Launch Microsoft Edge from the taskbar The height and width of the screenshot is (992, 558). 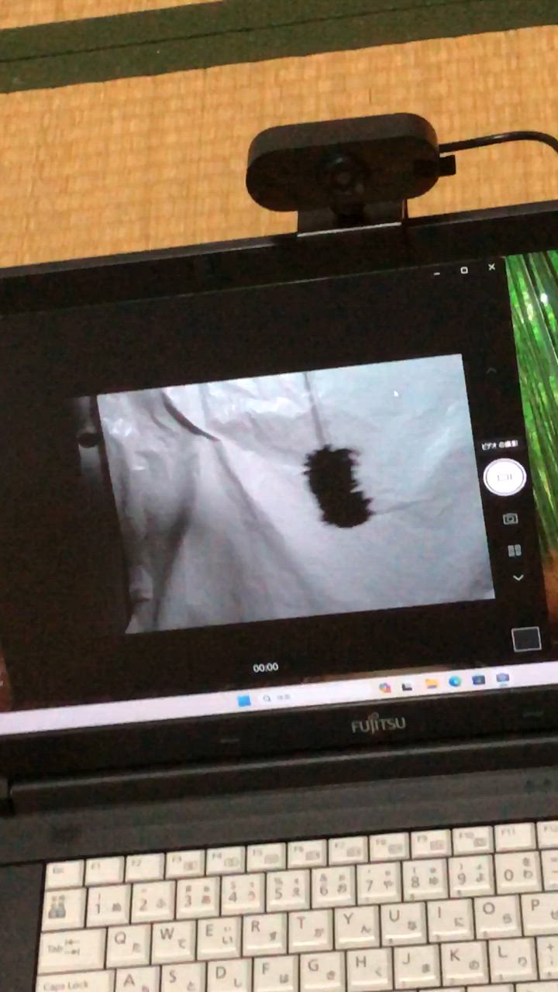coord(455,682)
